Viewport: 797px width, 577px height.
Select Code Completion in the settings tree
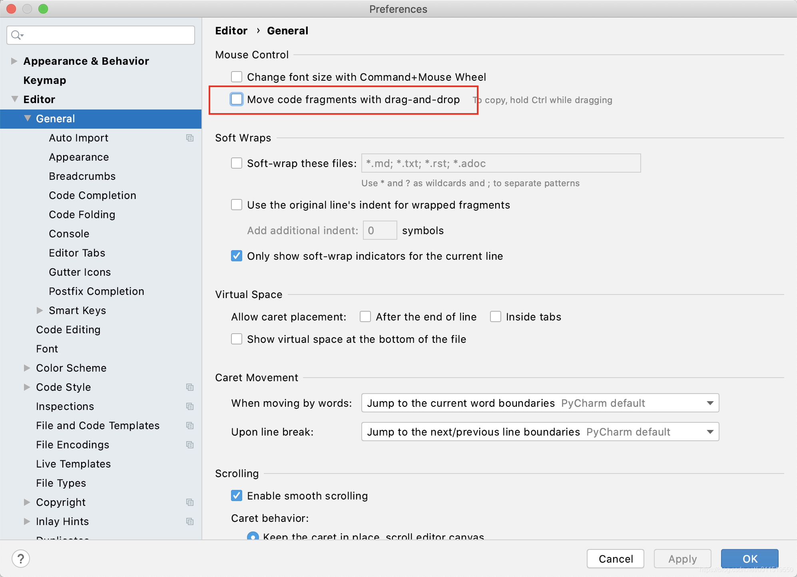[x=92, y=195]
